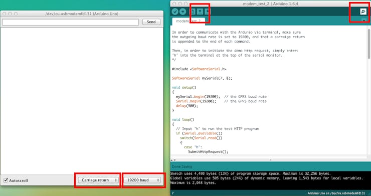Click 'Maximum is 2,048 bytes.' console line
The image size is (371, 196).
click(x=194, y=183)
